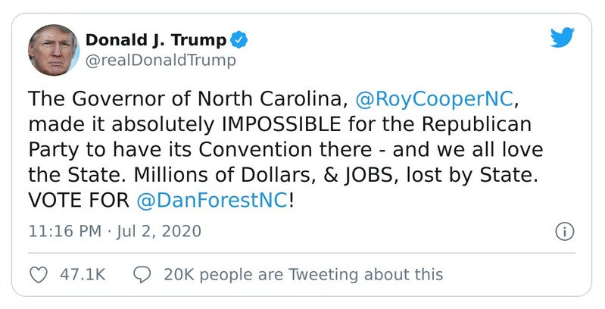
Task: Open the tweet info icon
Action: tap(564, 231)
